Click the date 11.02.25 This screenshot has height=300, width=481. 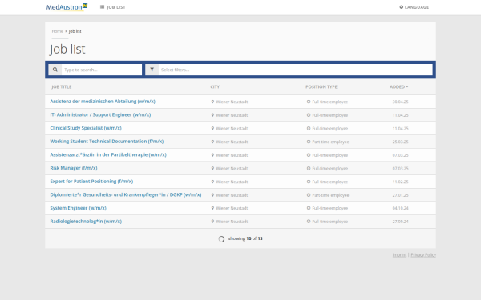(400, 182)
